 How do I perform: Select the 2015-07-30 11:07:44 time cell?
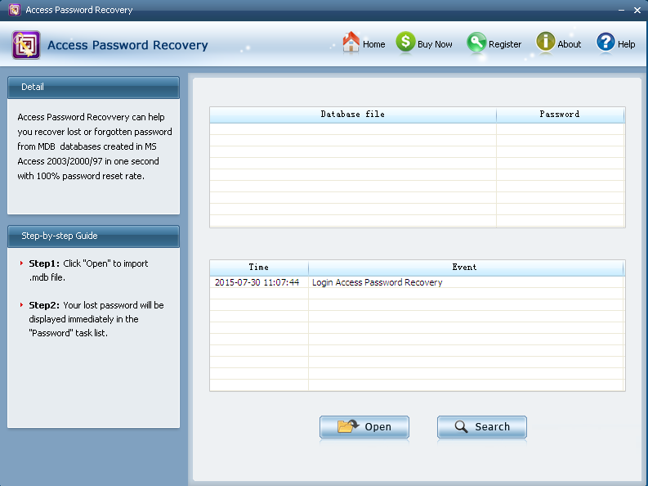point(257,282)
